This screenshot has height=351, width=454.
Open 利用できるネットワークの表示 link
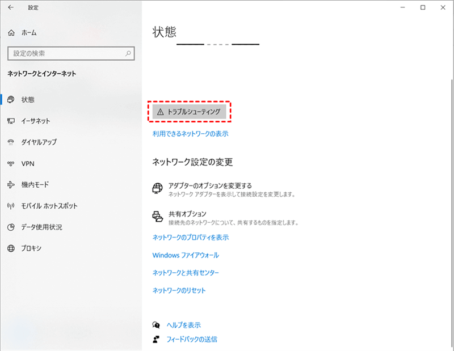click(190, 134)
